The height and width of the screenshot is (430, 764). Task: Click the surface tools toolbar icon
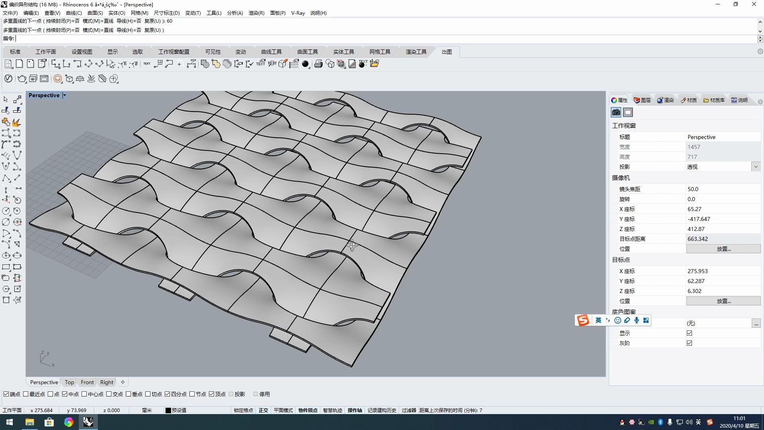pos(307,51)
